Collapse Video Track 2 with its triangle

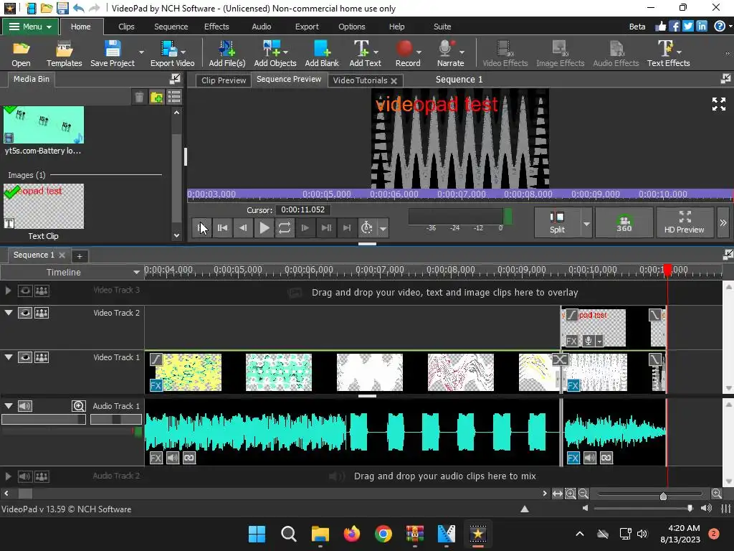[x=9, y=313]
